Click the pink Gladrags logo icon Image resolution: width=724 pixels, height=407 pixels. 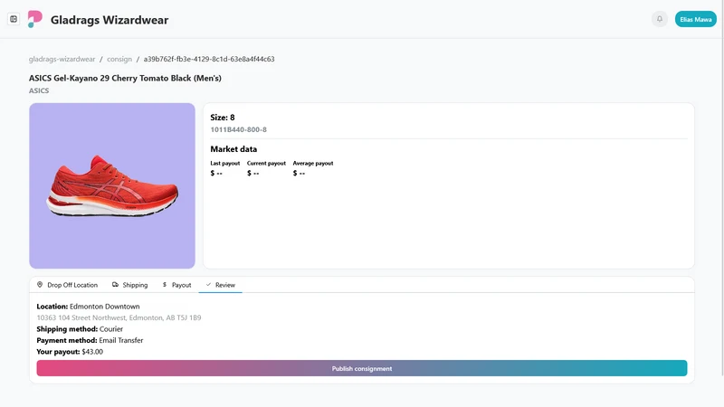(34, 19)
